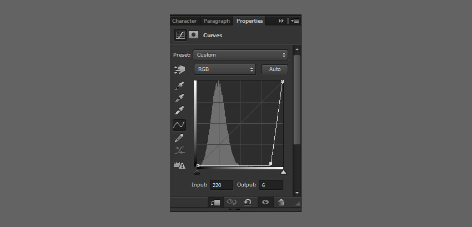Toggle clip adjustment to layer below
Image resolution: width=472 pixels, height=227 pixels.
[x=215, y=203]
